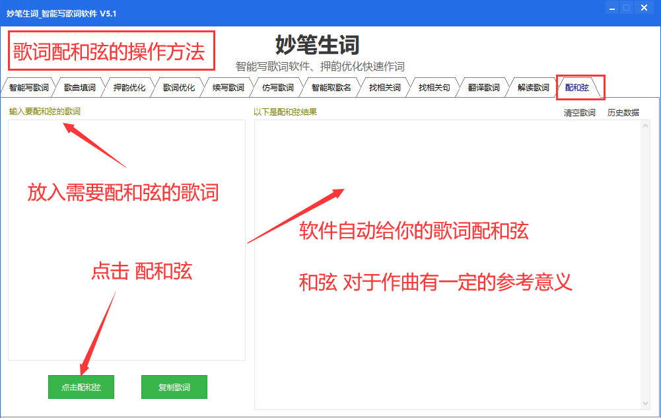Go to the 歌词优化 tab
Viewport: 661px width, 418px height.
tap(179, 88)
